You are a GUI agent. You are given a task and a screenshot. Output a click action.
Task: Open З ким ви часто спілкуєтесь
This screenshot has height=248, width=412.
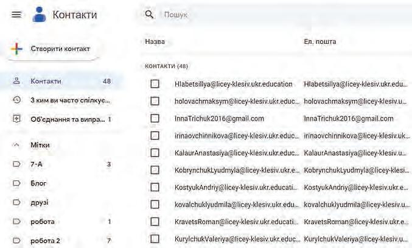[x=70, y=100]
